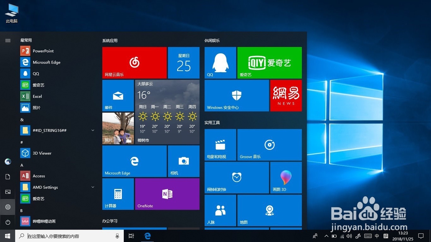Launch the OneNote tile
The width and height of the screenshot is (431, 242).
click(x=167, y=194)
